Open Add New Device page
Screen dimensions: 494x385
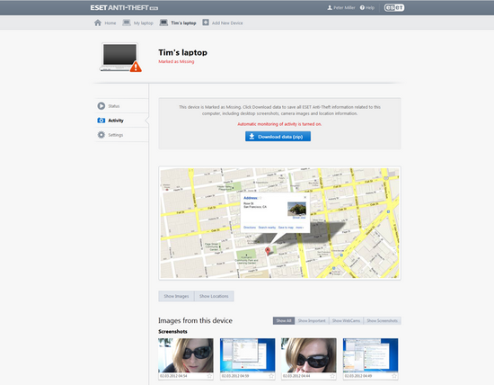click(223, 23)
